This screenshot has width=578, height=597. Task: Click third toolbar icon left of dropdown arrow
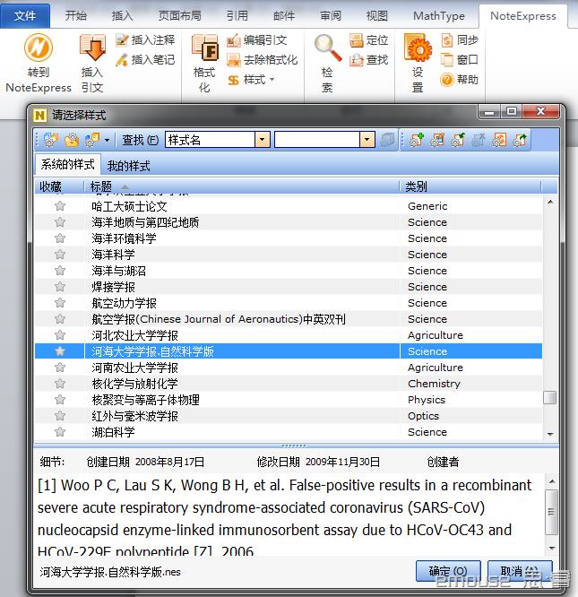pos(92,140)
